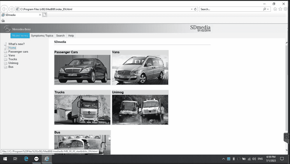Image resolution: width=290 pixels, height=164 pixels.
Task: Open the Help tab
Action: (x=71, y=36)
